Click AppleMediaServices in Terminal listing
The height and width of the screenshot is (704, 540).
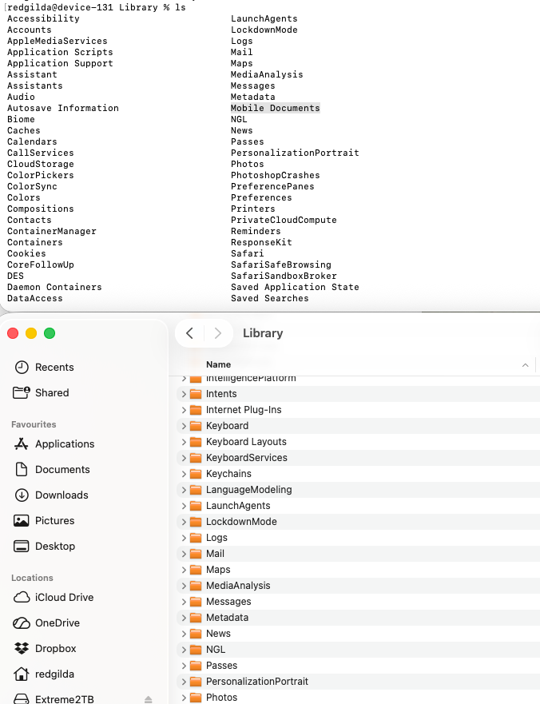pyautogui.click(x=58, y=41)
